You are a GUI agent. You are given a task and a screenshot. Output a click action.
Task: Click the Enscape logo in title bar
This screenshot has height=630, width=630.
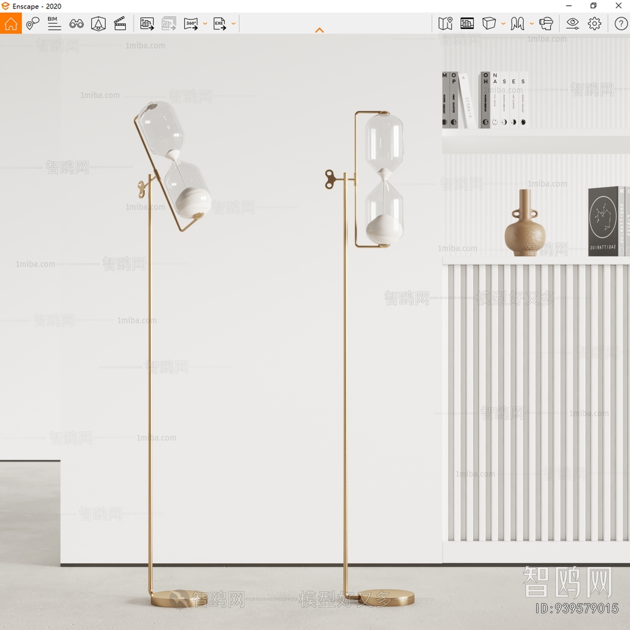tap(6, 6)
